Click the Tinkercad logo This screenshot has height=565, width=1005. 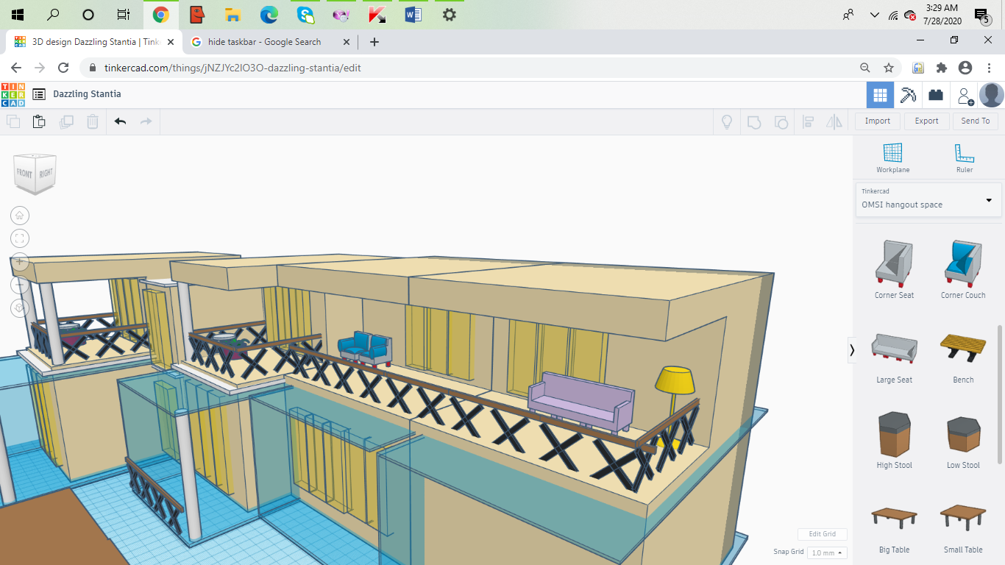coord(13,94)
